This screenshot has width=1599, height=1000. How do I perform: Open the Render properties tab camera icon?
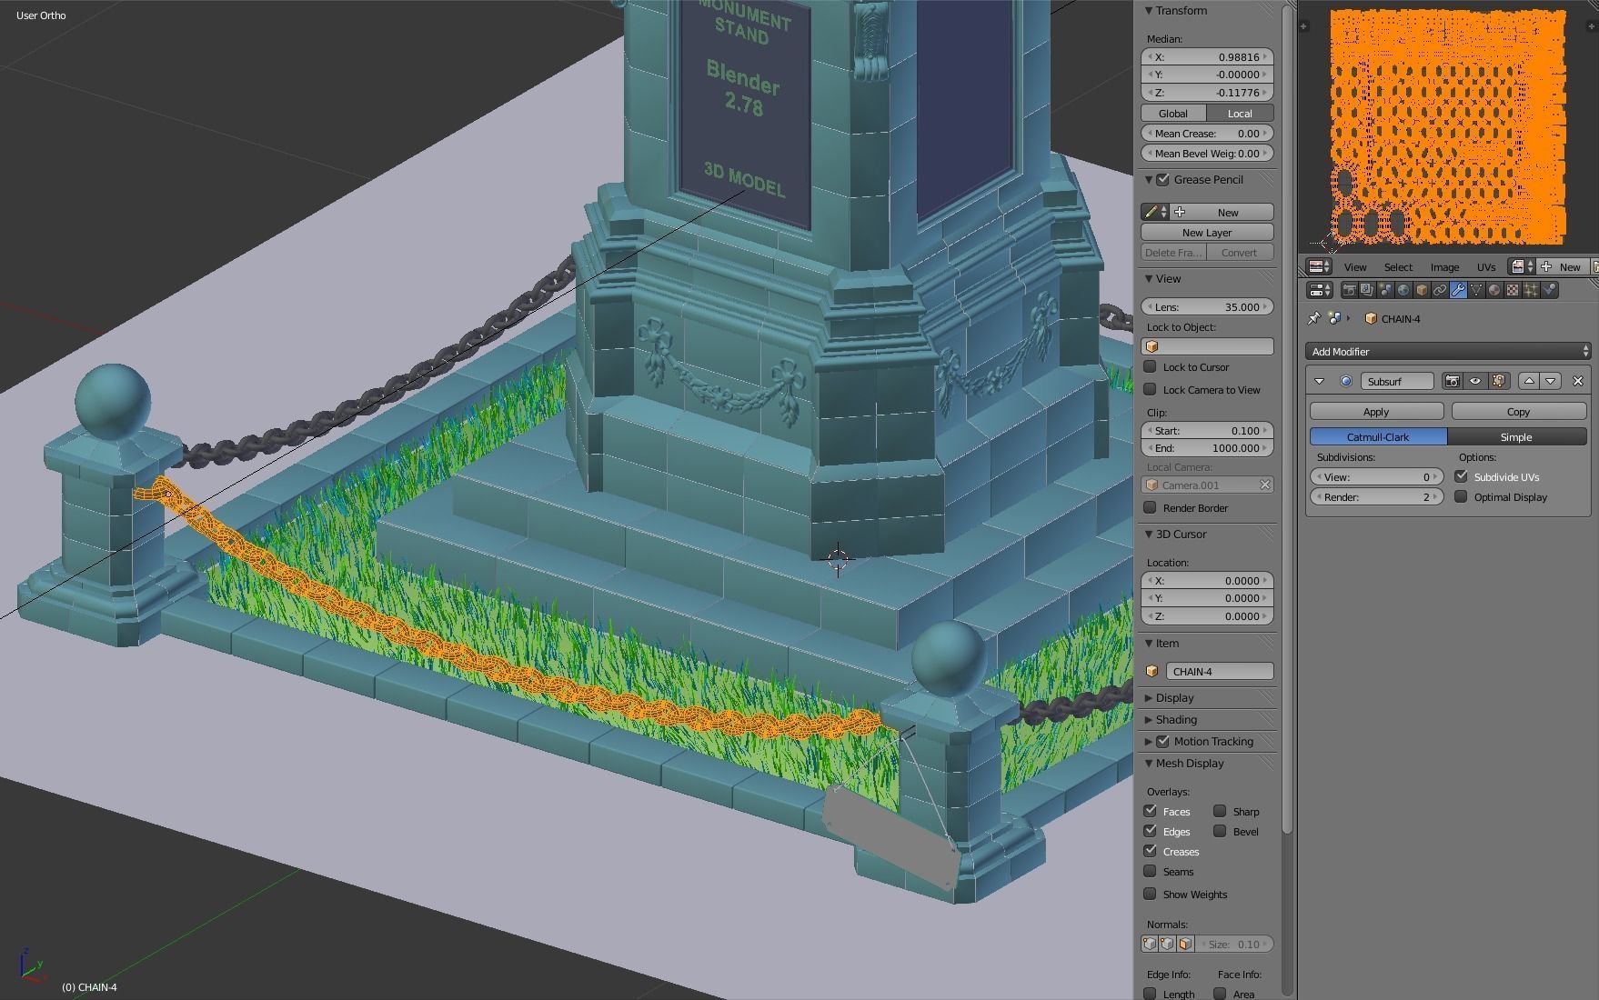coord(1349,290)
